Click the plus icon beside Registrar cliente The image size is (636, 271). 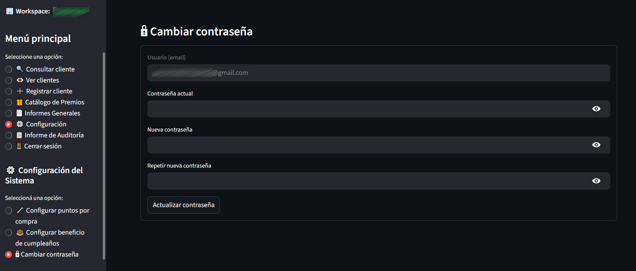[x=20, y=91]
